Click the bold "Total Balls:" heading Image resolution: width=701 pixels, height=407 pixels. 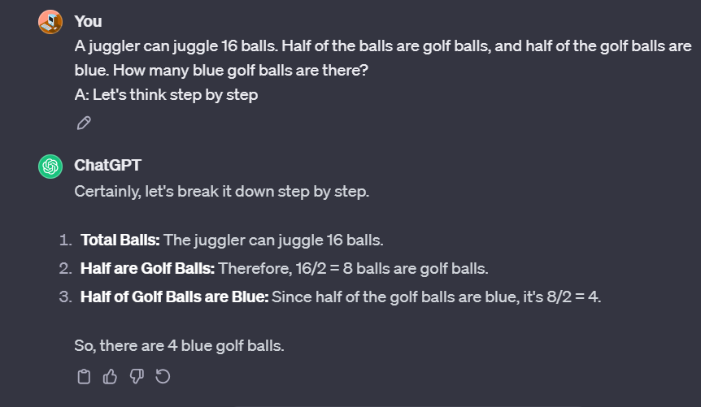tap(120, 240)
